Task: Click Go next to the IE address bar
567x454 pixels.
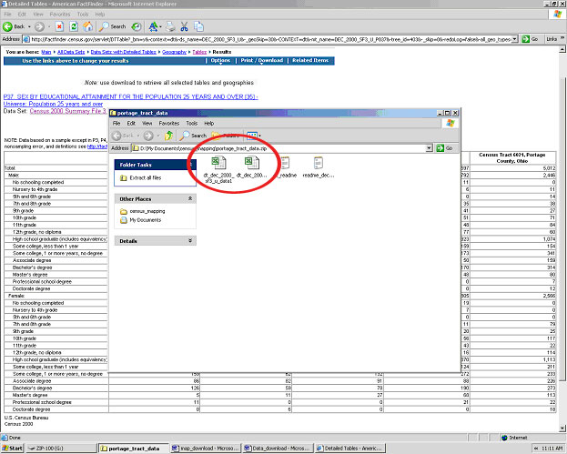Action: (530, 39)
